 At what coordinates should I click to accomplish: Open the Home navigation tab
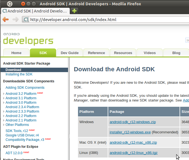[x=16, y=53]
